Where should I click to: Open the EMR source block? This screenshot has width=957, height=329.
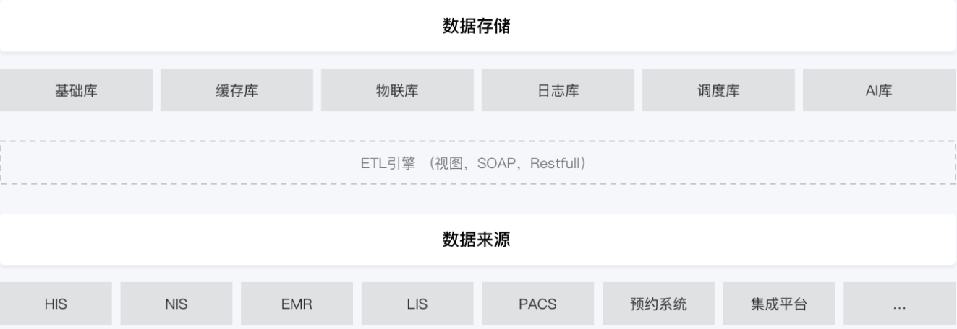297,304
